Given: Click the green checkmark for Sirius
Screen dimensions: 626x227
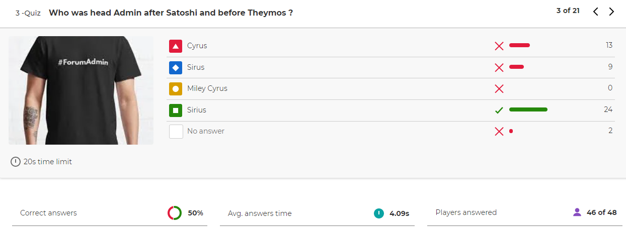Looking at the screenshot, I should [499, 110].
